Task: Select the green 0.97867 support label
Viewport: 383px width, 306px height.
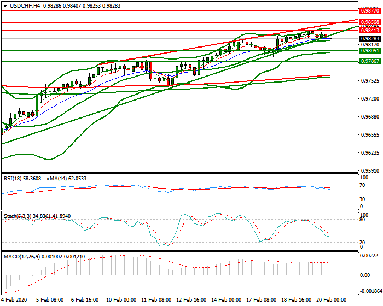Action: point(370,61)
